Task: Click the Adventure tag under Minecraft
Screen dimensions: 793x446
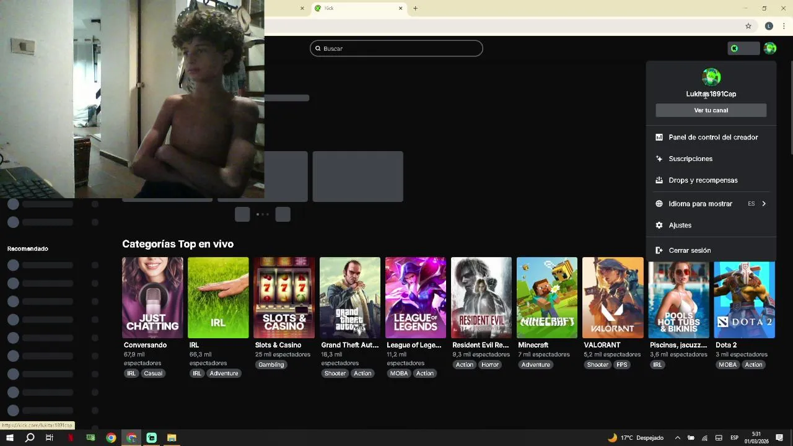Action: 536,365
